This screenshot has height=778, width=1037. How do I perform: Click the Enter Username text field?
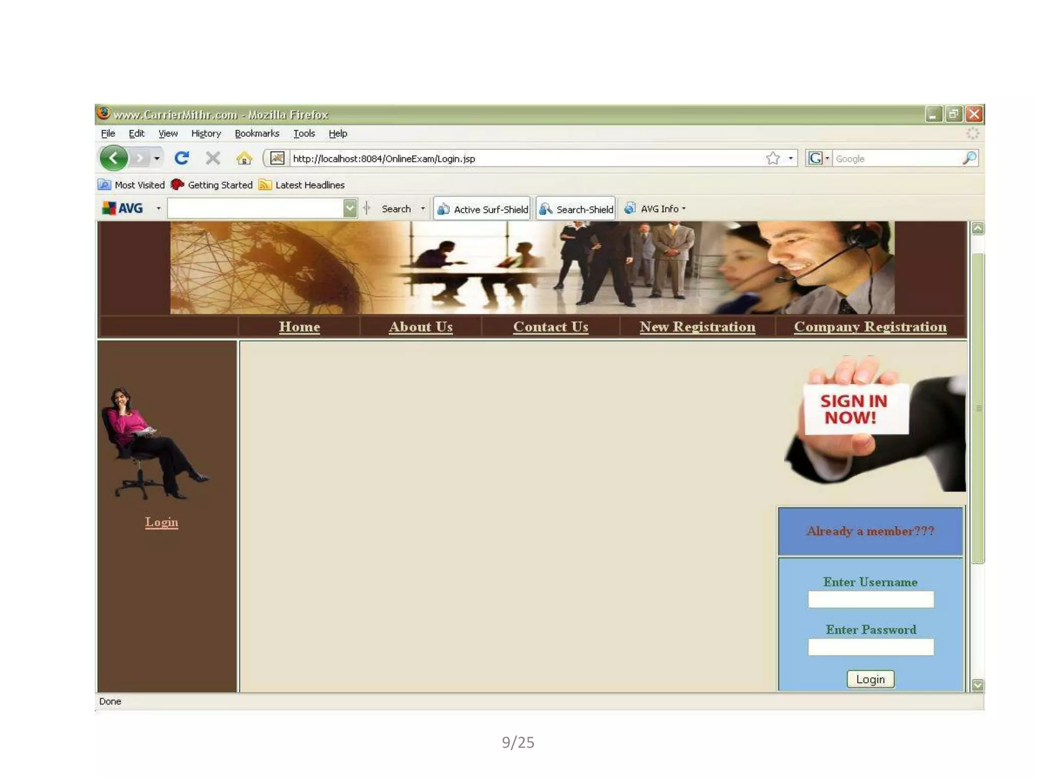coord(870,600)
